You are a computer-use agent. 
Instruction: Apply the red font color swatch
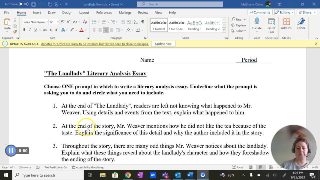81,30
